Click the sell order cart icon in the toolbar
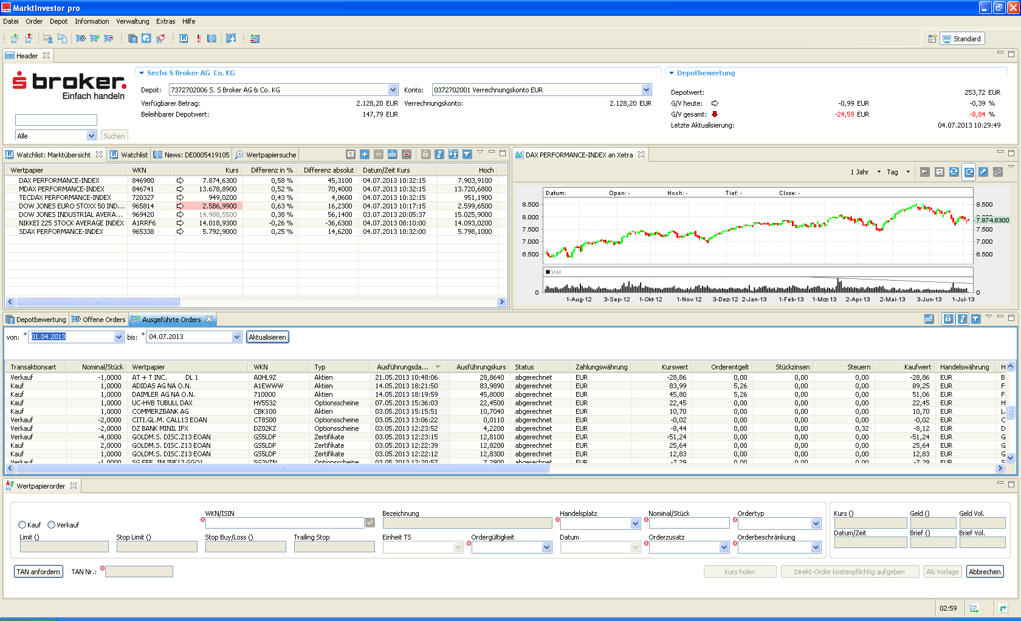1021x621 pixels. [29, 38]
